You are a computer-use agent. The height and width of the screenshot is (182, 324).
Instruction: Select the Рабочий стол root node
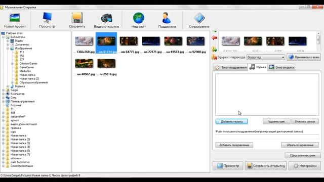tap(12, 33)
